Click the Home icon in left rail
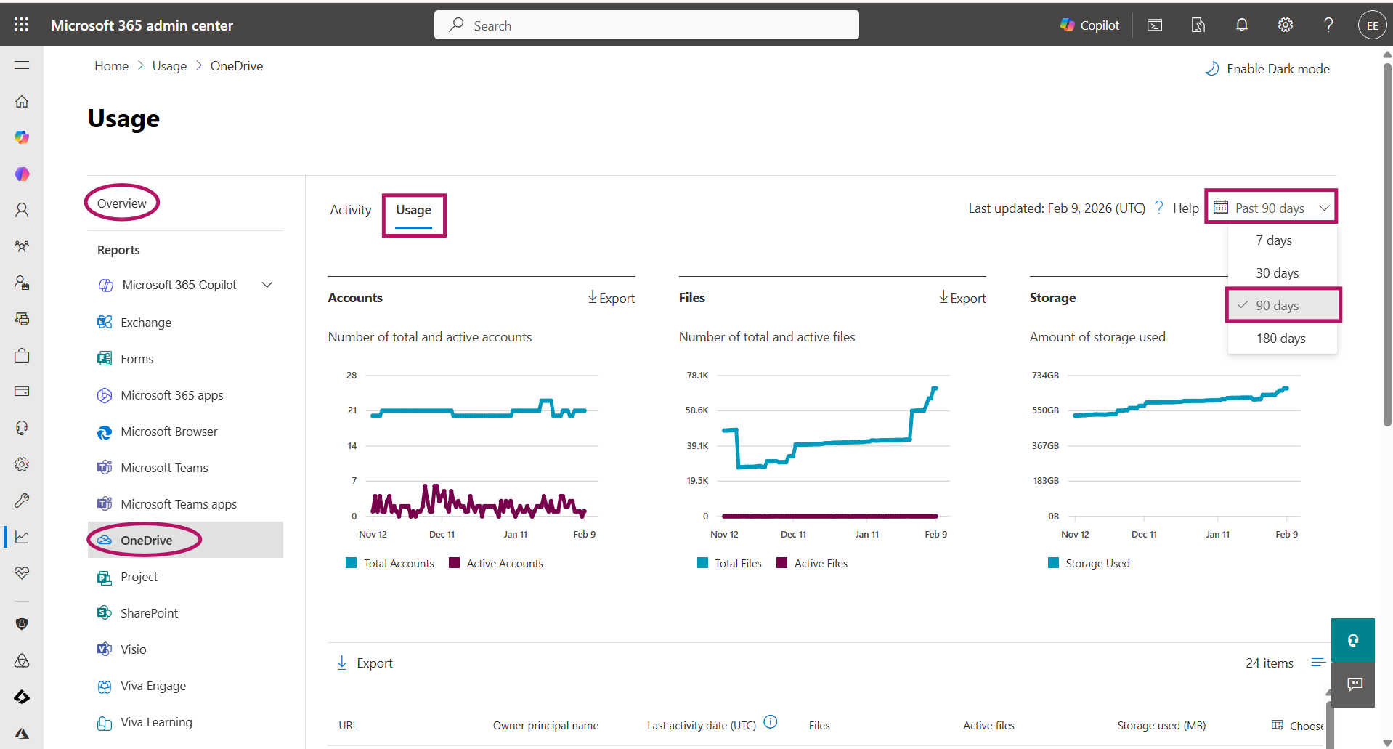Screen dimensions: 1393x749 pyautogui.click(x=22, y=101)
